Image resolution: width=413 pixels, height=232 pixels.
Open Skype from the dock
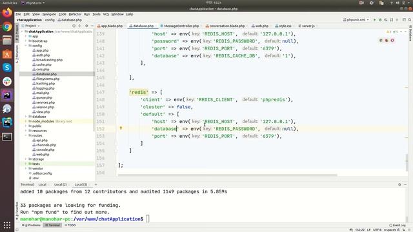click(7, 68)
